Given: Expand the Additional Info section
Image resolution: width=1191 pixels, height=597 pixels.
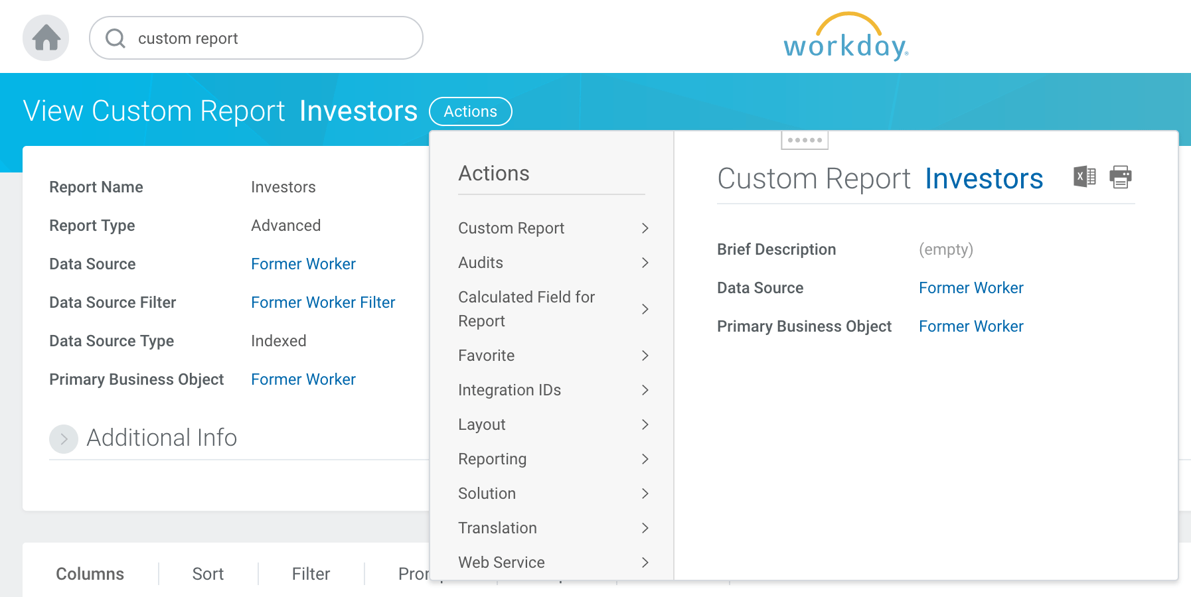Looking at the screenshot, I should click(64, 438).
